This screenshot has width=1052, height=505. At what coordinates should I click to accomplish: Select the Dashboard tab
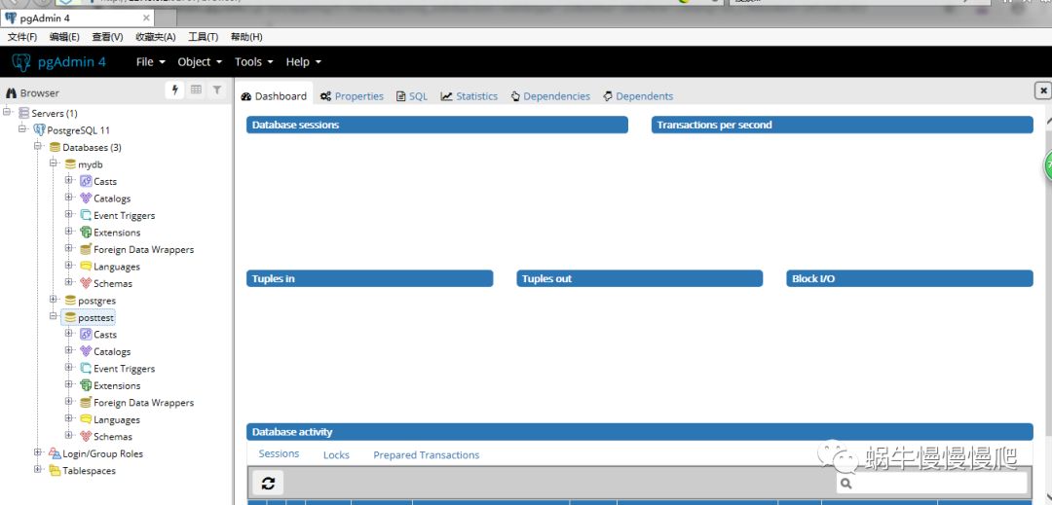click(274, 95)
